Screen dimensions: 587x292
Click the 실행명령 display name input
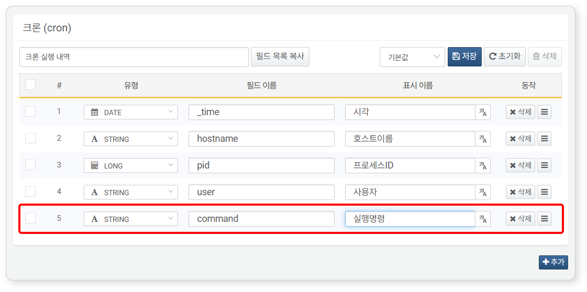coord(410,219)
